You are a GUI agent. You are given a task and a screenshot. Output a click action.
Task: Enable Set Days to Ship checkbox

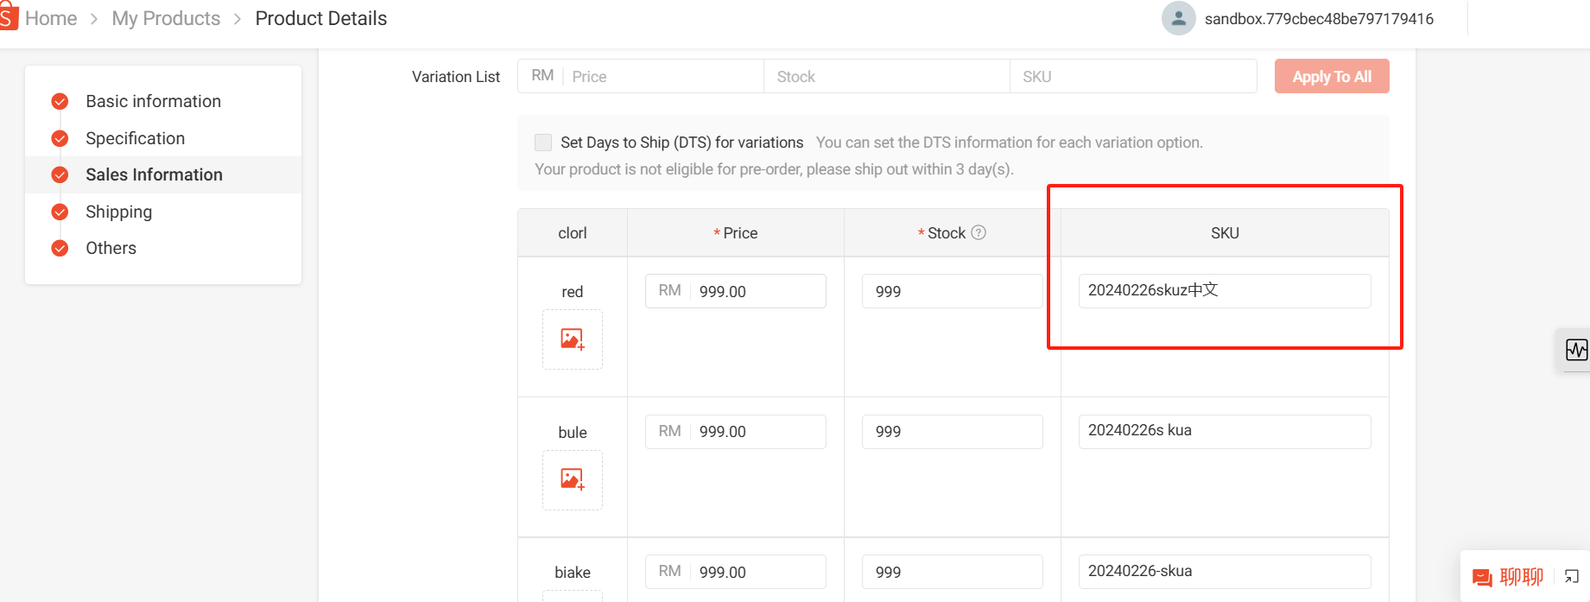coord(543,143)
